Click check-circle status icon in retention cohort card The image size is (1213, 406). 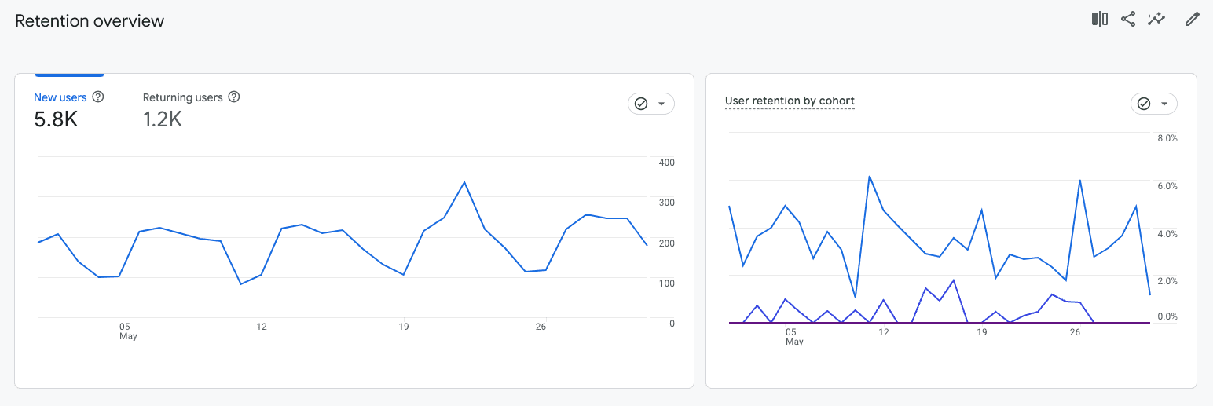point(1144,104)
